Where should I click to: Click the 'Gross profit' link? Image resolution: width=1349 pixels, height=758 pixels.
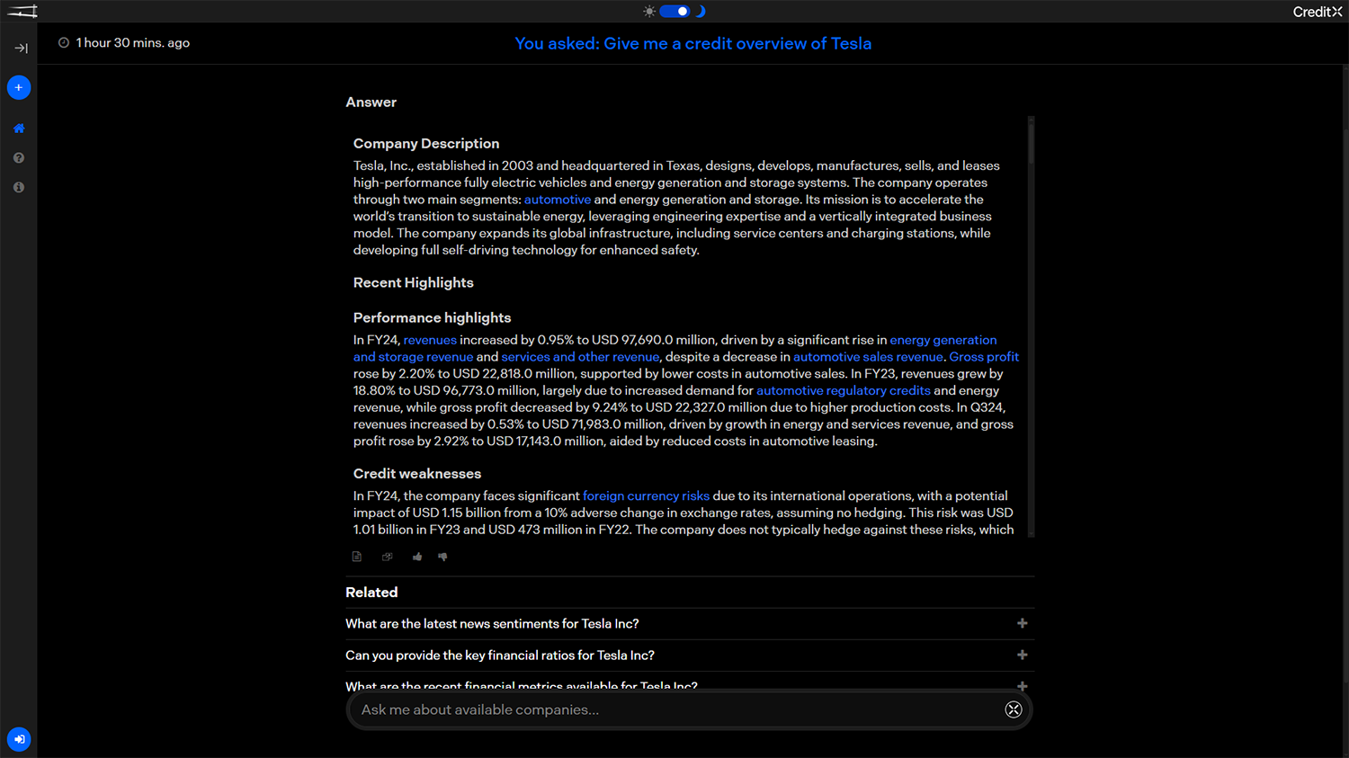click(x=984, y=357)
